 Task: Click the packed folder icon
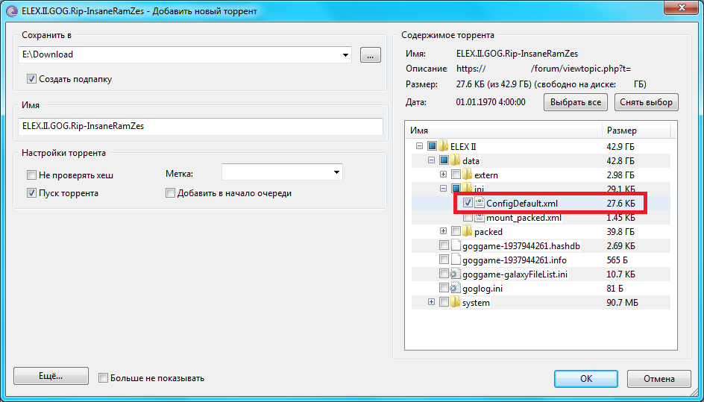click(x=468, y=231)
